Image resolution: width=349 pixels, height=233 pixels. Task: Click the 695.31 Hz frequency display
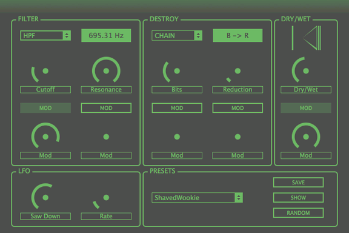coord(106,35)
